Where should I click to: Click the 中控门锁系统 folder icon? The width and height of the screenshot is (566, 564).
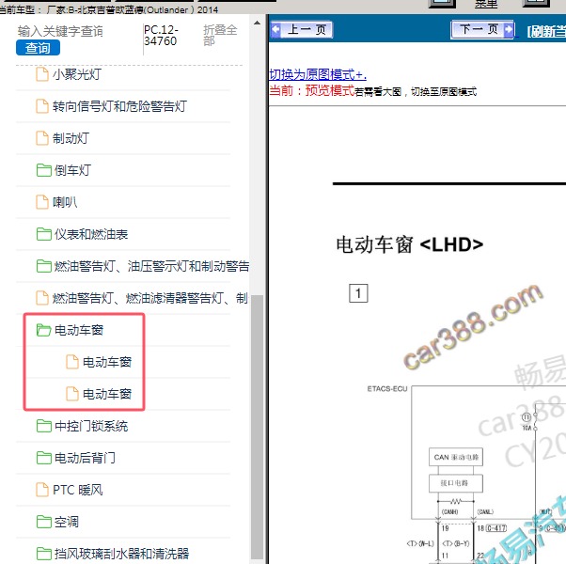click(43, 426)
